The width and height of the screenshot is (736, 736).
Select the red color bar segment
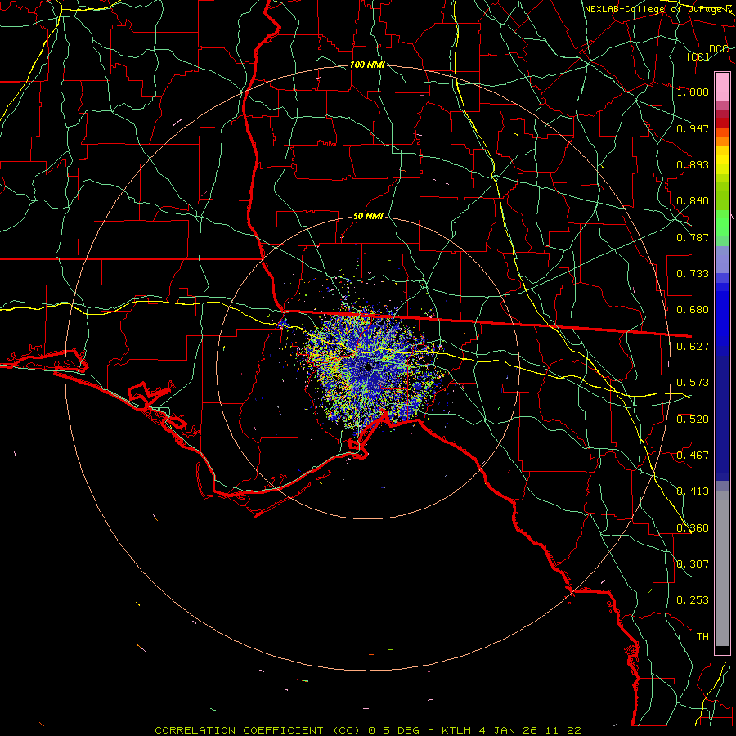722,123
